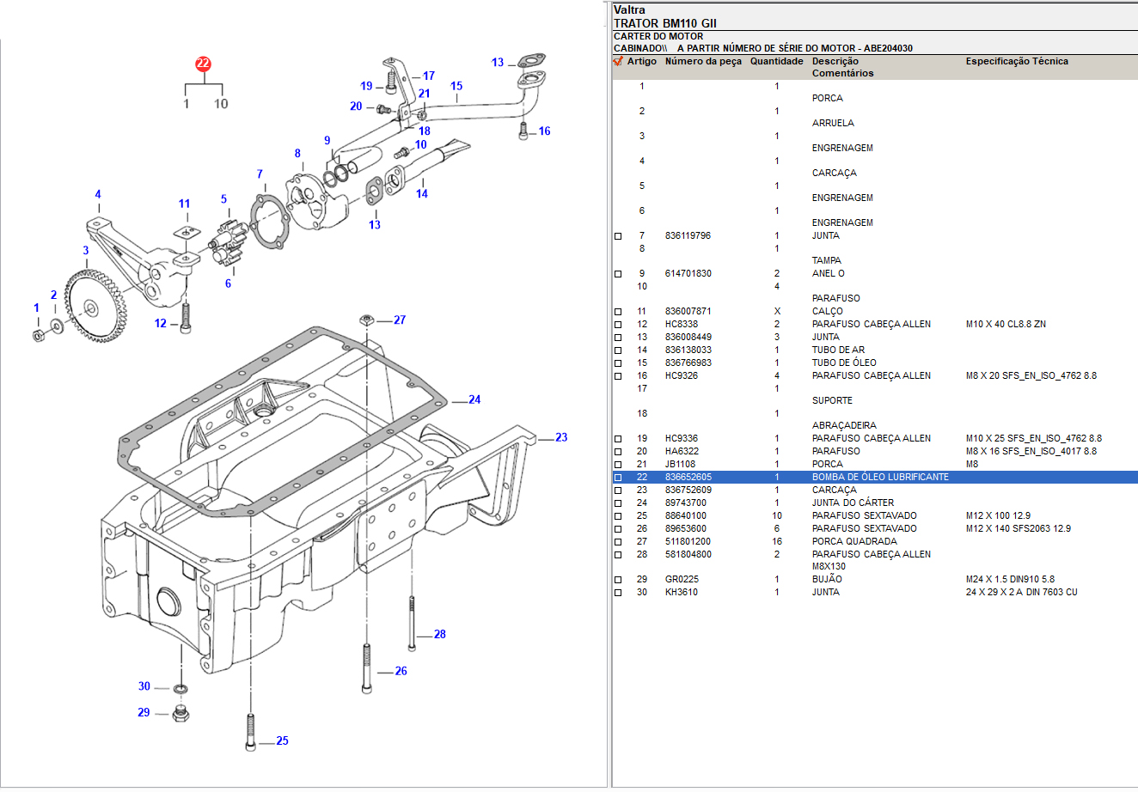Select the JUNTA DO CÁRTER row
This screenshot has height=792, width=1138.
pos(853,503)
